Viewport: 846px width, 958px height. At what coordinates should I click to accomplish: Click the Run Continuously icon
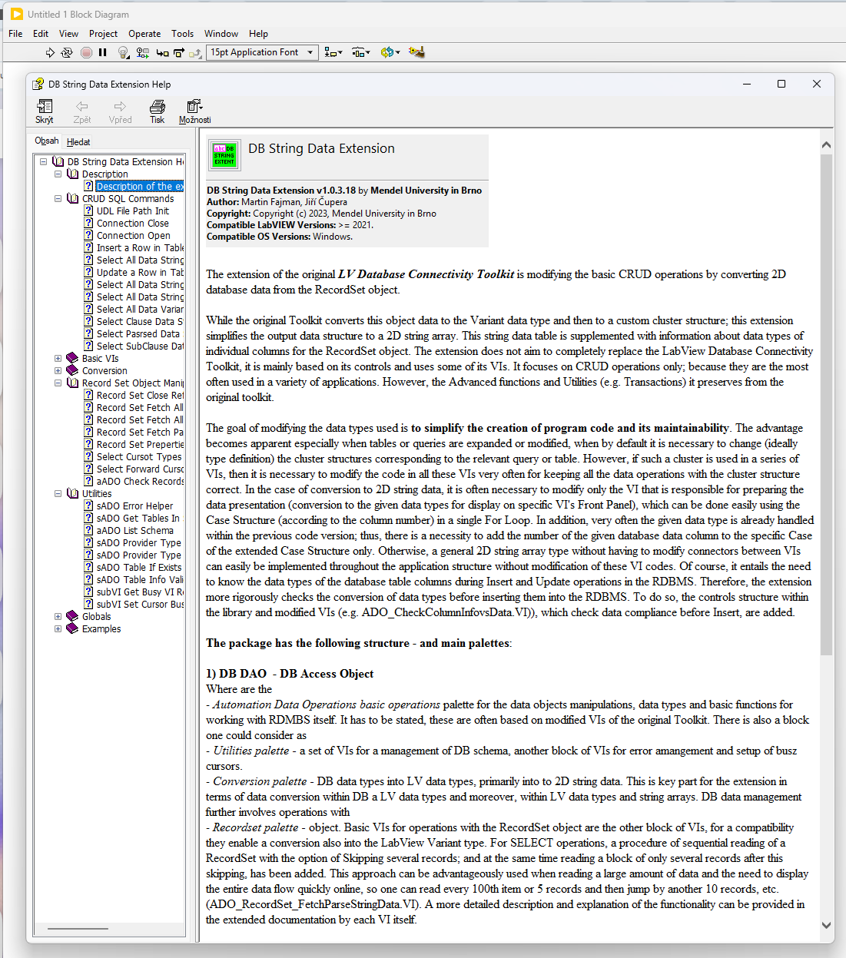tap(67, 52)
